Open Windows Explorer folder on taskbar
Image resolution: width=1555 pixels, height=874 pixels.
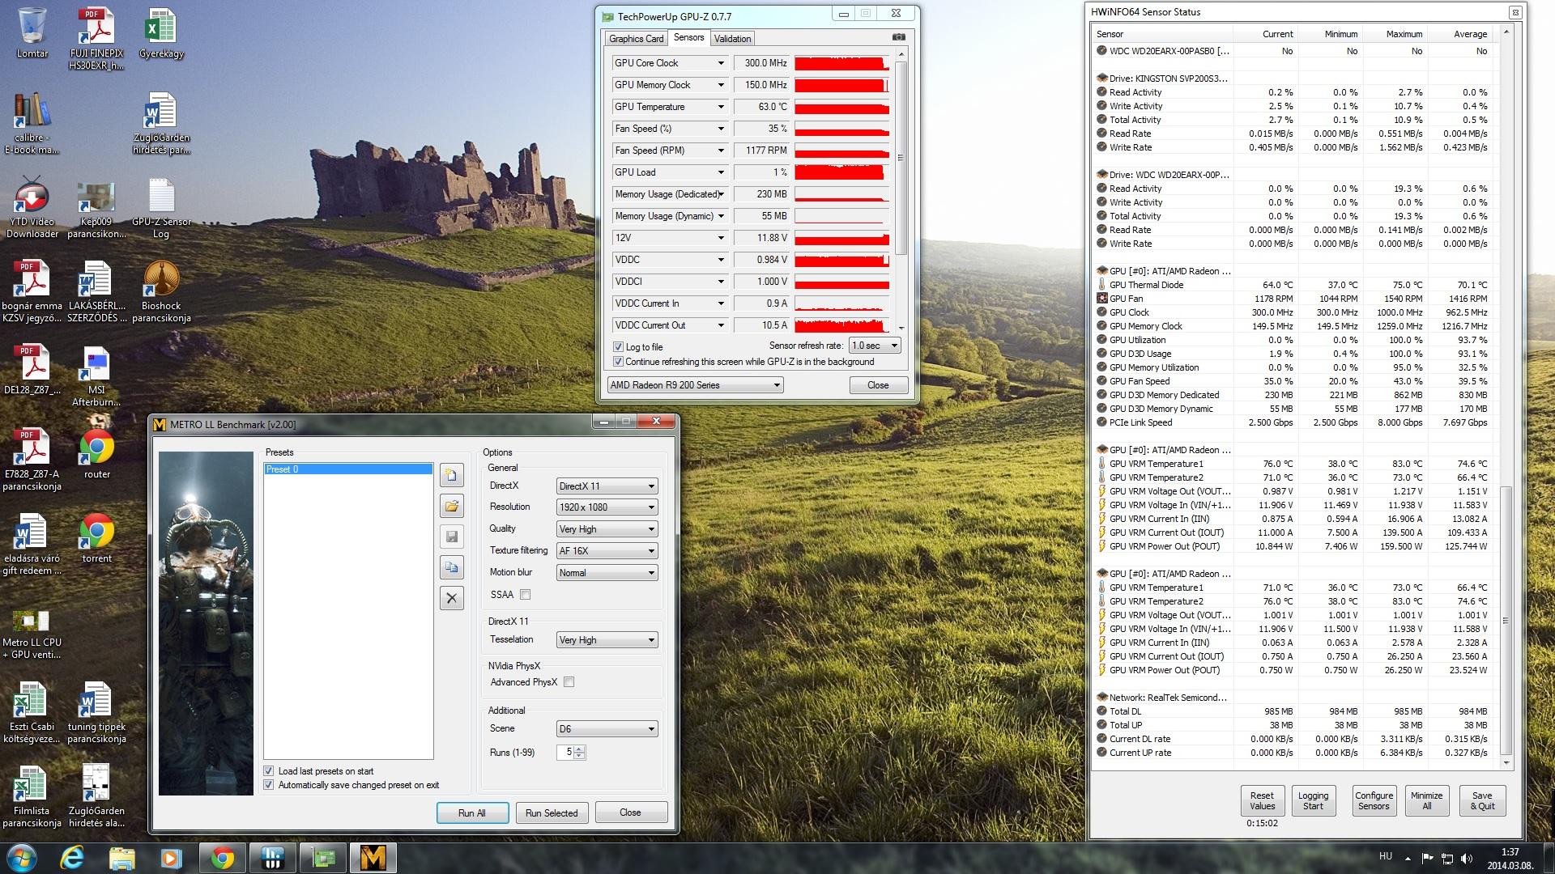coord(121,858)
